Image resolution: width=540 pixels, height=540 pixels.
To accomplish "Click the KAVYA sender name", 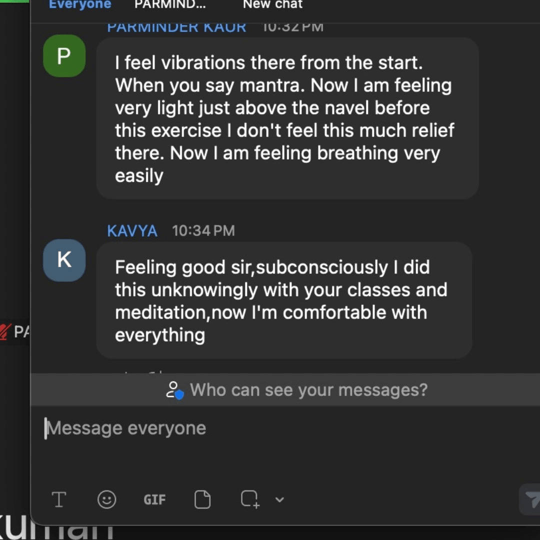I will click(132, 231).
